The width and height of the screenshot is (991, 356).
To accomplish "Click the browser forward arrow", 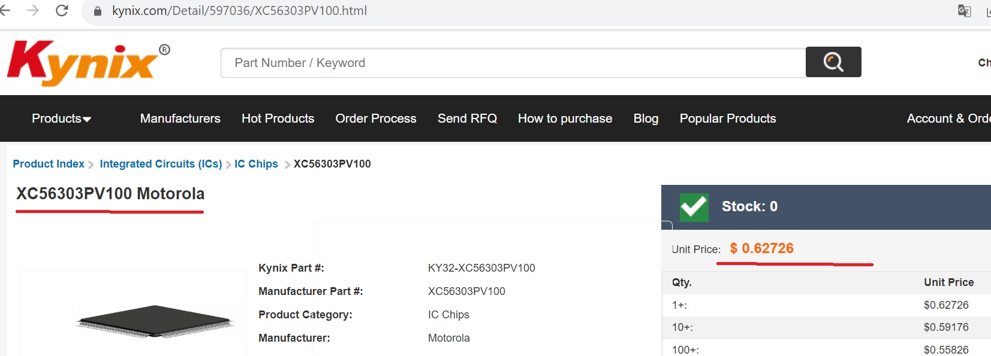I will tap(33, 10).
